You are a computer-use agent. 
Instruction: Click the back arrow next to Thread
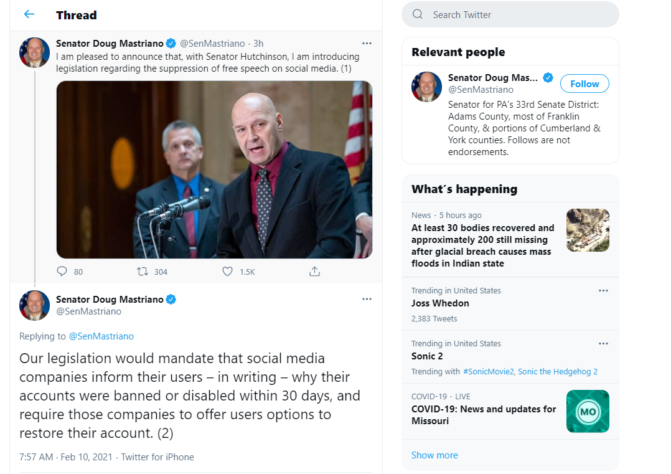point(29,14)
